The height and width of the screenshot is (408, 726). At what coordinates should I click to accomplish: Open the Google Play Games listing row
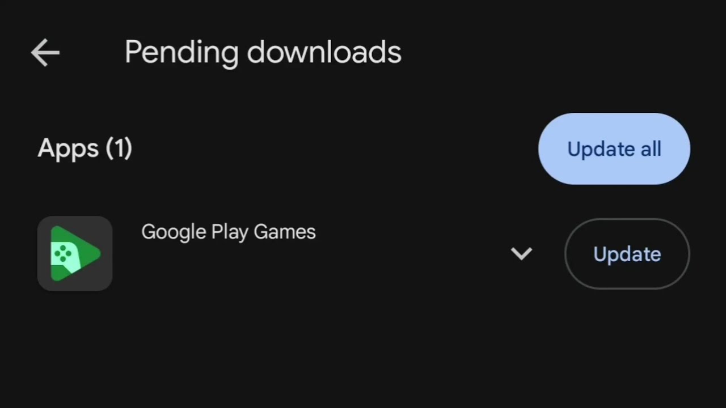(x=284, y=253)
